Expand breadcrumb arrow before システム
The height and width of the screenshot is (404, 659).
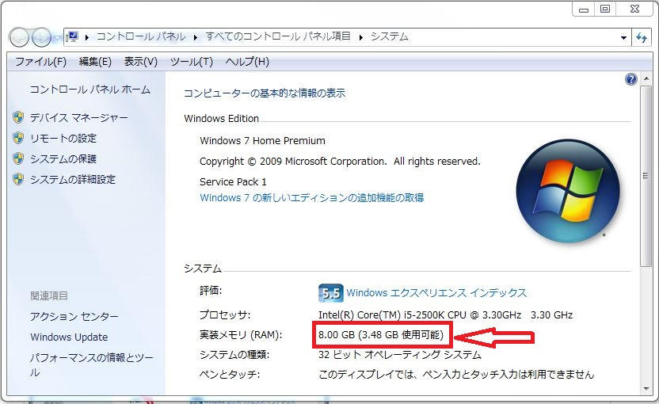360,37
